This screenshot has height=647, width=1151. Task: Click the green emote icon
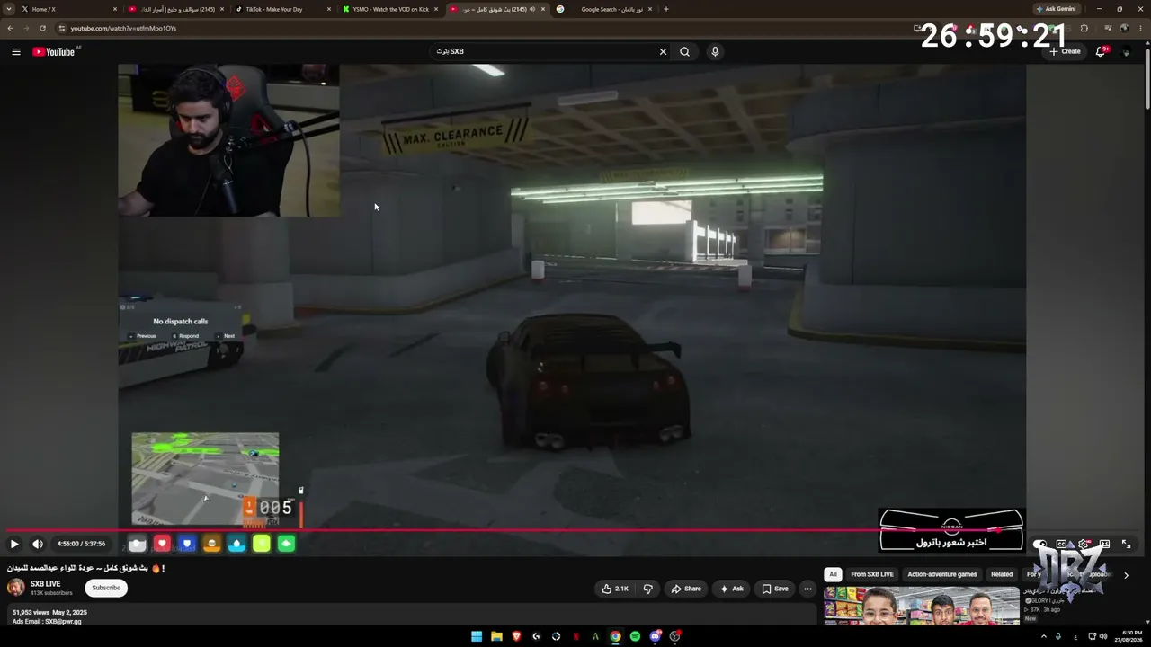coord(286,544)
